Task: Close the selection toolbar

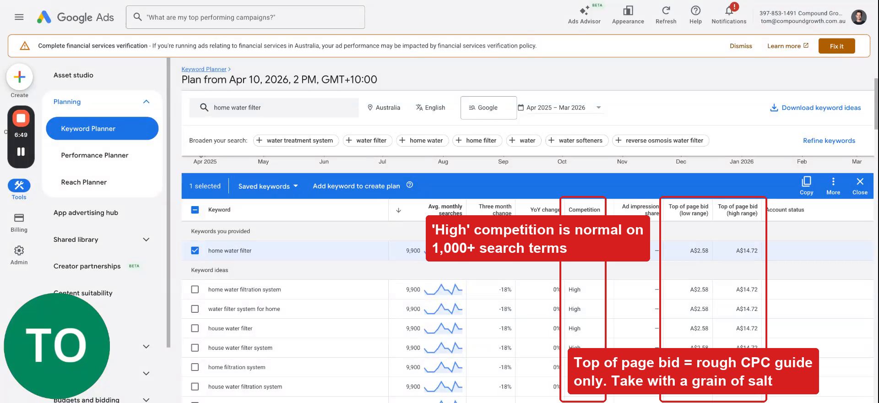Action: (860, 185)
